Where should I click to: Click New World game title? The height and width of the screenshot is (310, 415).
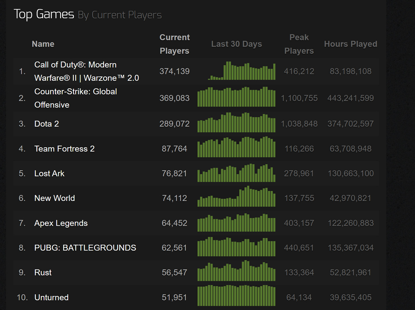55,198
